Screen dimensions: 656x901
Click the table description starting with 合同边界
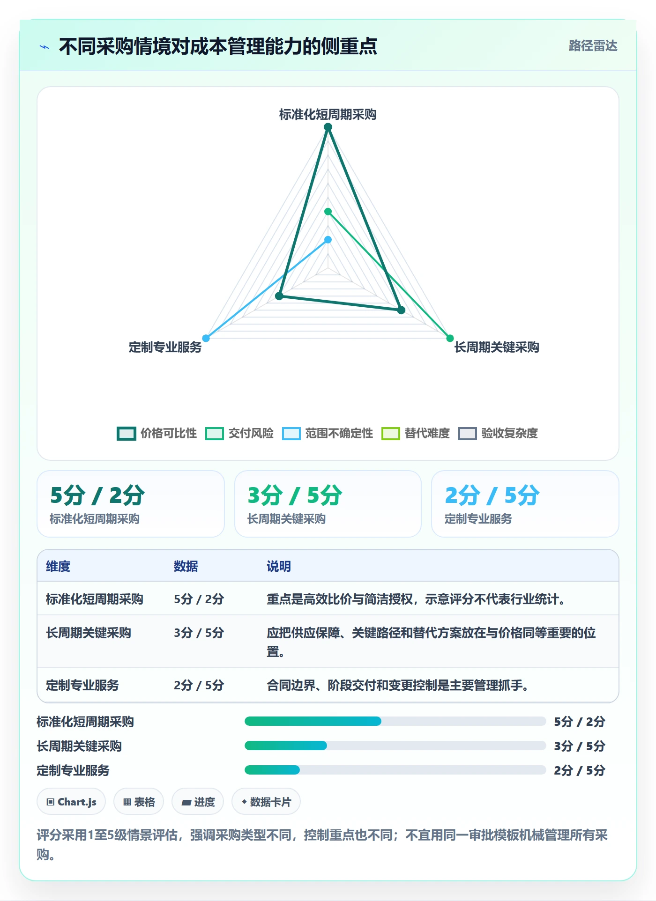click(x=398, y=685)
